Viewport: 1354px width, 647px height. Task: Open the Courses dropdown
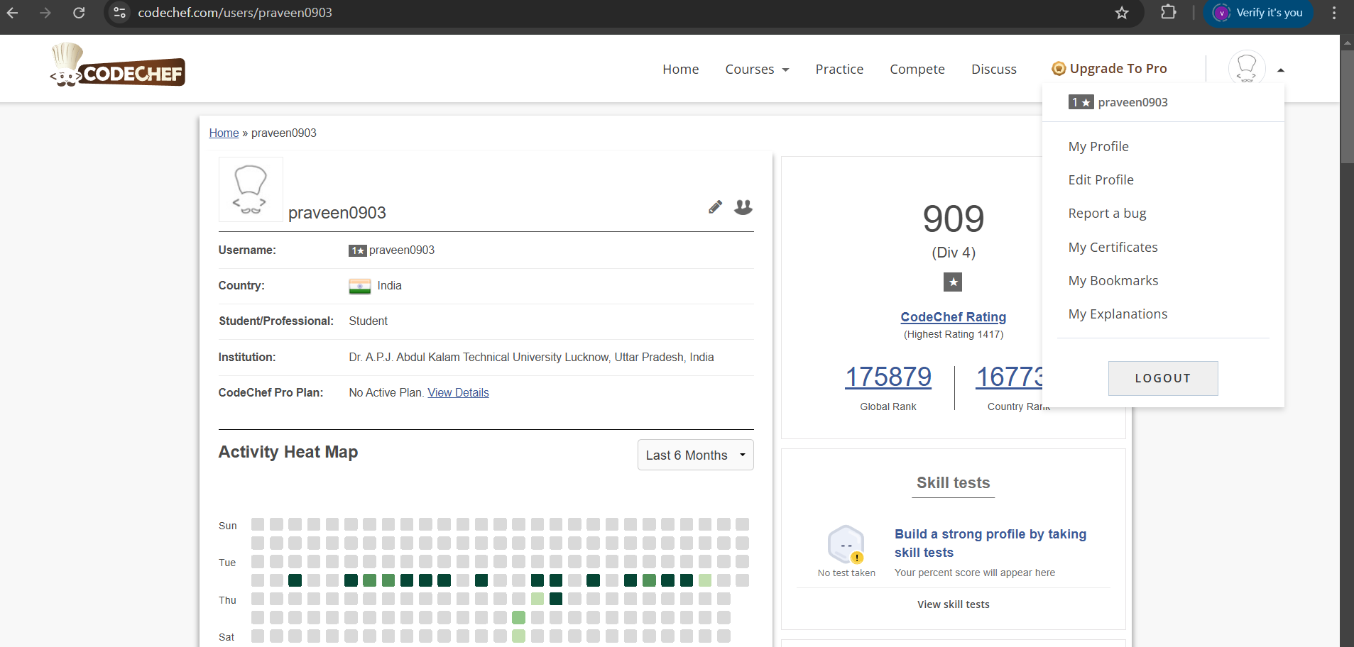[757, 69]
